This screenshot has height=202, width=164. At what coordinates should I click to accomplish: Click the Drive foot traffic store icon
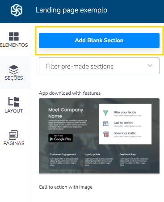tap(106, 134)
